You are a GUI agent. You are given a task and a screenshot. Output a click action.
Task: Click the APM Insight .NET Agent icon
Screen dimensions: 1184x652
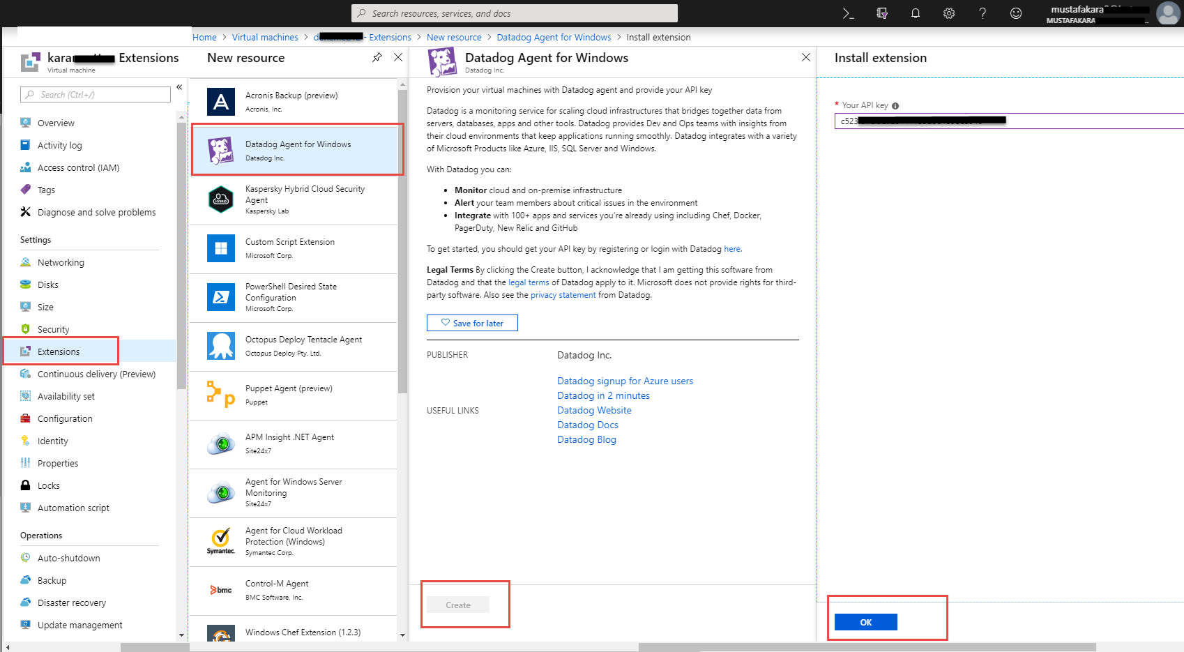click(x=221, y=443)
